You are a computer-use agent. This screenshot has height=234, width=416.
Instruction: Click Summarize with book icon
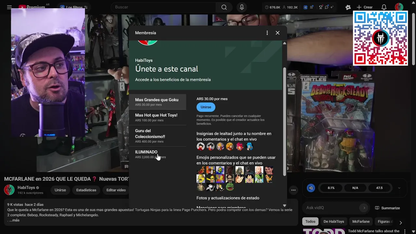tap(387, 208)
